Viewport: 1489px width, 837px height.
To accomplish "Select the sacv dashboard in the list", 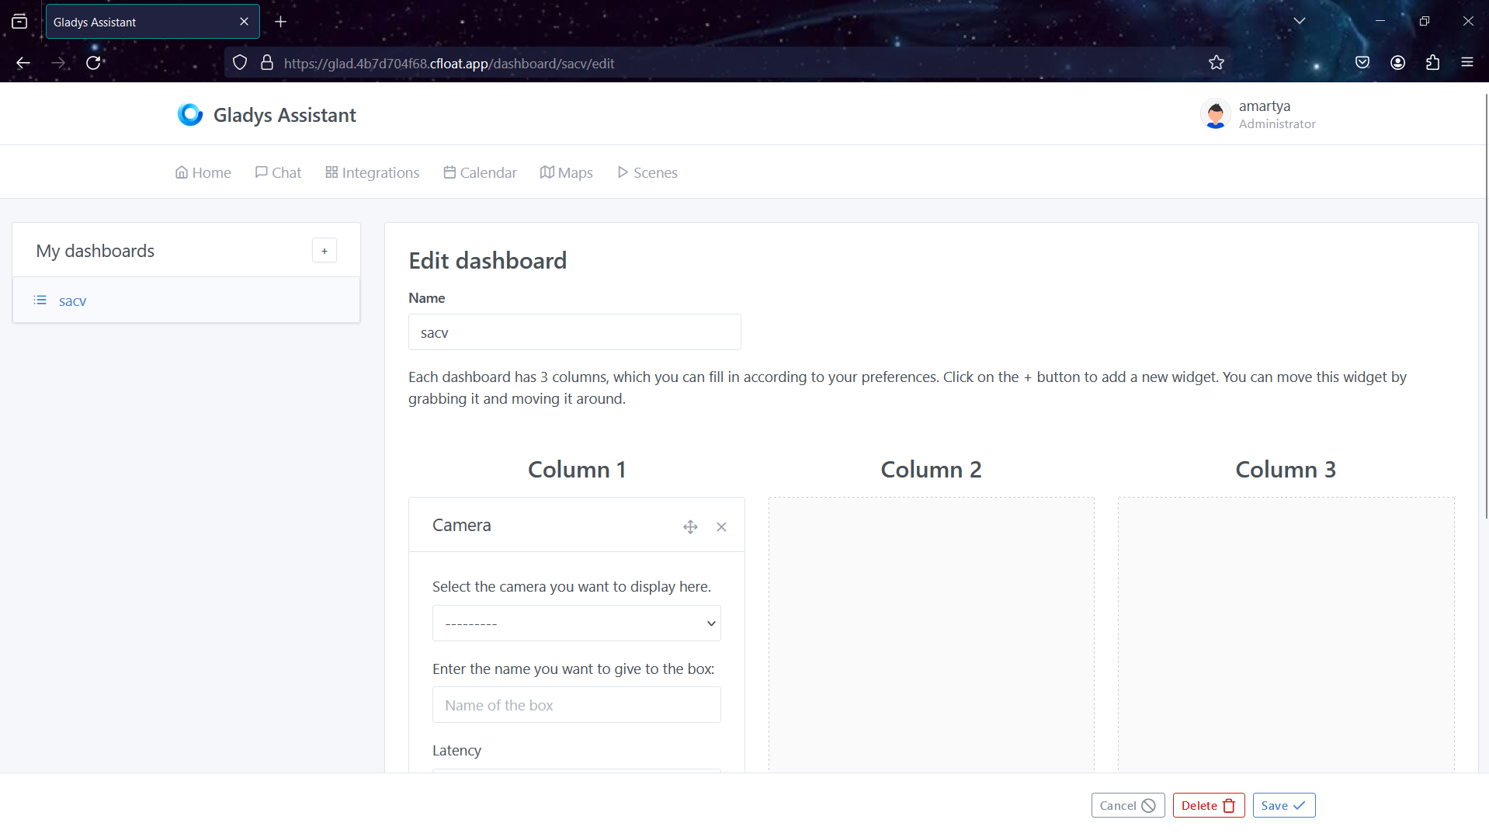I will 186,300.
